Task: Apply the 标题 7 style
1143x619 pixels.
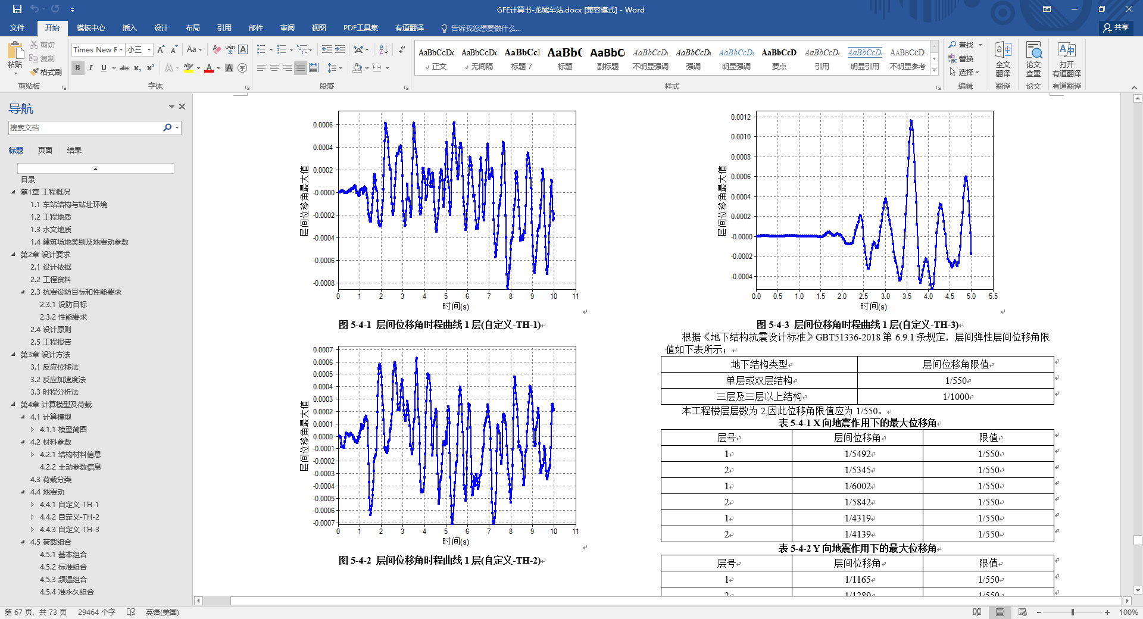Action: point(521,58)
